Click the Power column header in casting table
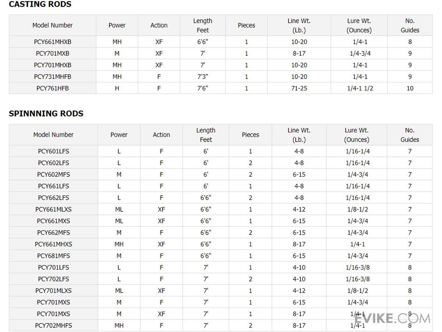 tap(117, 25)
